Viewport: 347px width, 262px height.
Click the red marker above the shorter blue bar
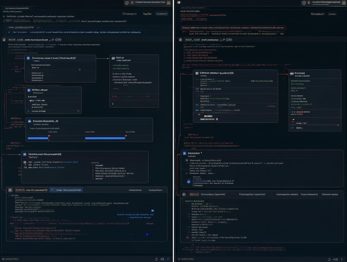click(49, 136)
